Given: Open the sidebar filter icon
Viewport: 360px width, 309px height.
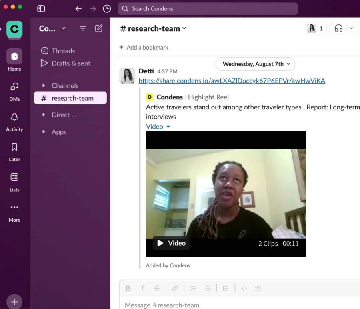Looking at the screenshot, I should 83,28.
